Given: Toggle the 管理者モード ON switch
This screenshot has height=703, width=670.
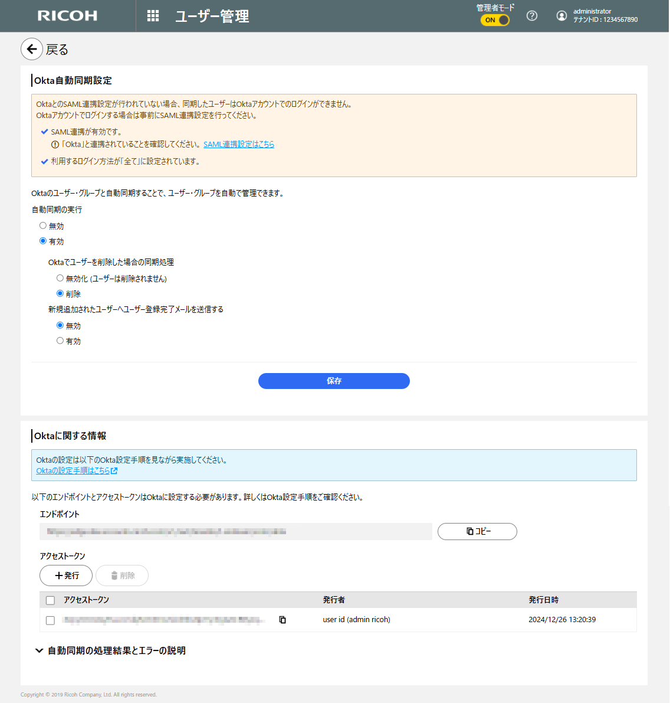Looking at the screenshot, I should click(495, 20).
